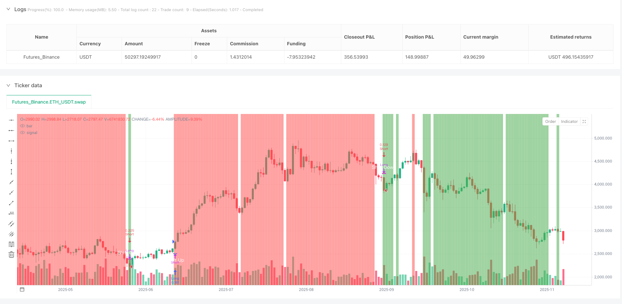This screenshot has width=622, height=304.
Task: Select the vertical ray line drawing tool
Action: click(x=12, y=161)
